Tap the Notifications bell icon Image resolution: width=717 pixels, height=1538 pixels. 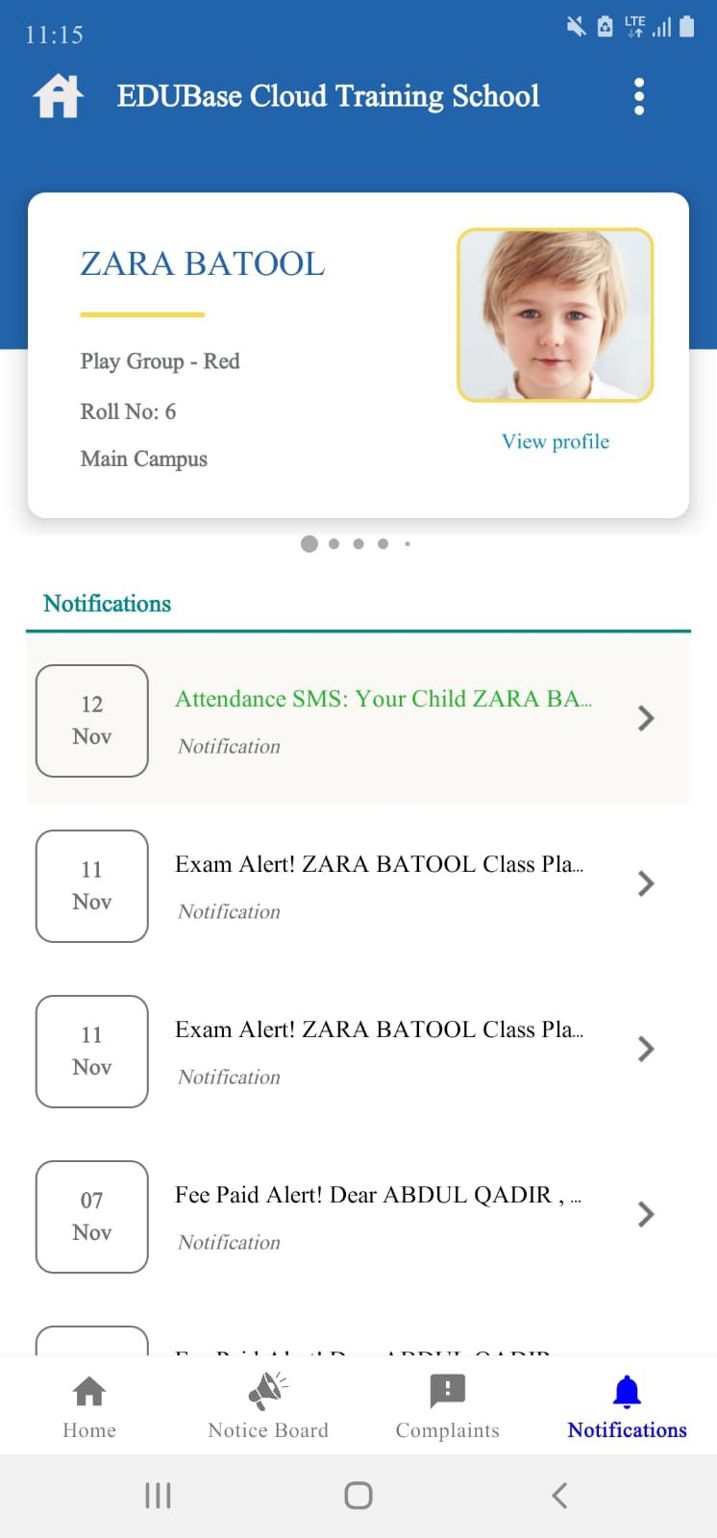627,1391
